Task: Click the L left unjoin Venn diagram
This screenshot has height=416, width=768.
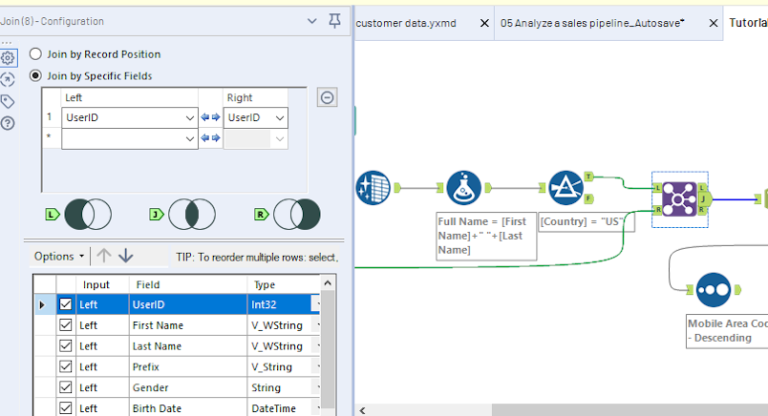Action: 88,215
